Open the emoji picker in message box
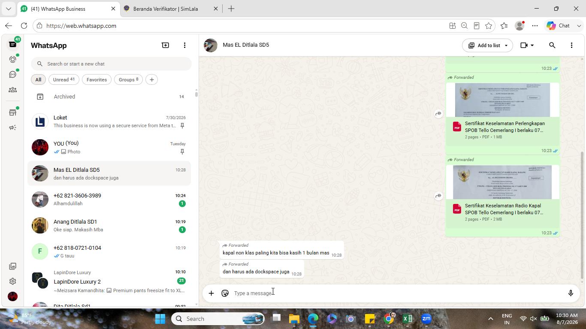 225,293
